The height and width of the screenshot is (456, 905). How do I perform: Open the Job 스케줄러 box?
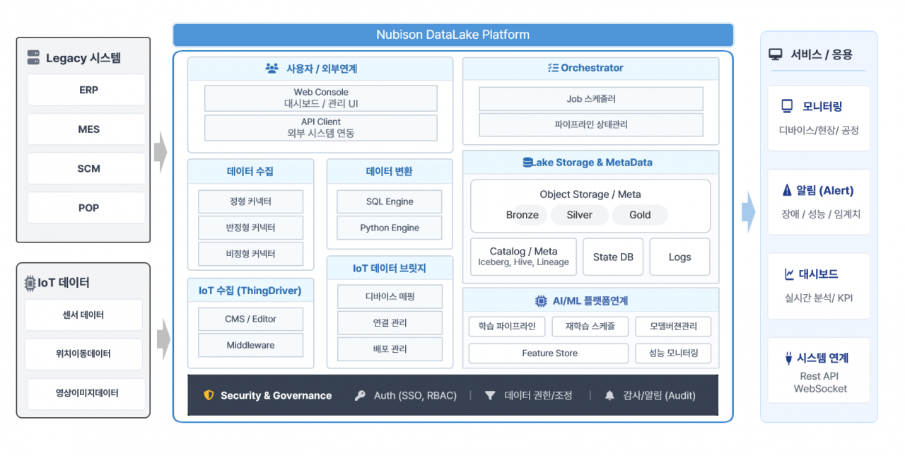(590, 99)
